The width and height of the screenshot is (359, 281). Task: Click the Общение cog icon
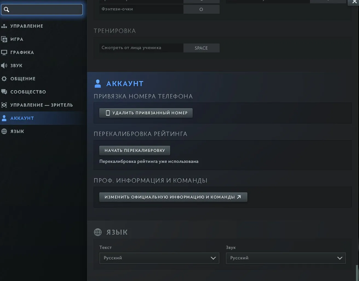click(4, 79)
